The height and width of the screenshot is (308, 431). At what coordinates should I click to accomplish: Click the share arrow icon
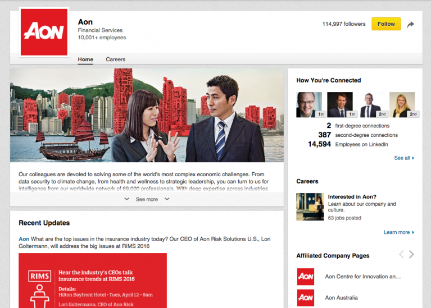click(411, 25)
